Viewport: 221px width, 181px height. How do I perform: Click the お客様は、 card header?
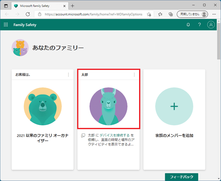pyautogui.click(x=23, y=75)
